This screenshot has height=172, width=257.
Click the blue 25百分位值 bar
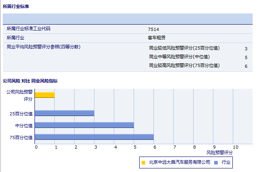(x=65, y=113)
